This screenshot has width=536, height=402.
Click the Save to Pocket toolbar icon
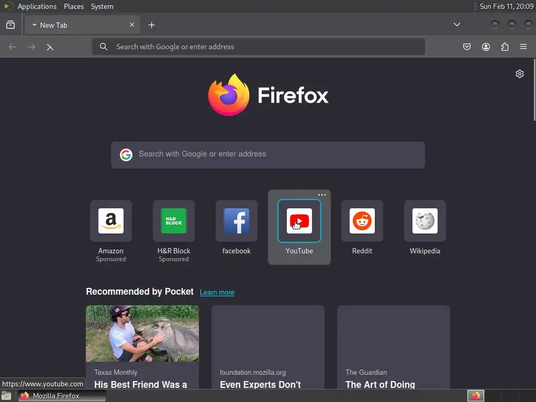point(466,47)
